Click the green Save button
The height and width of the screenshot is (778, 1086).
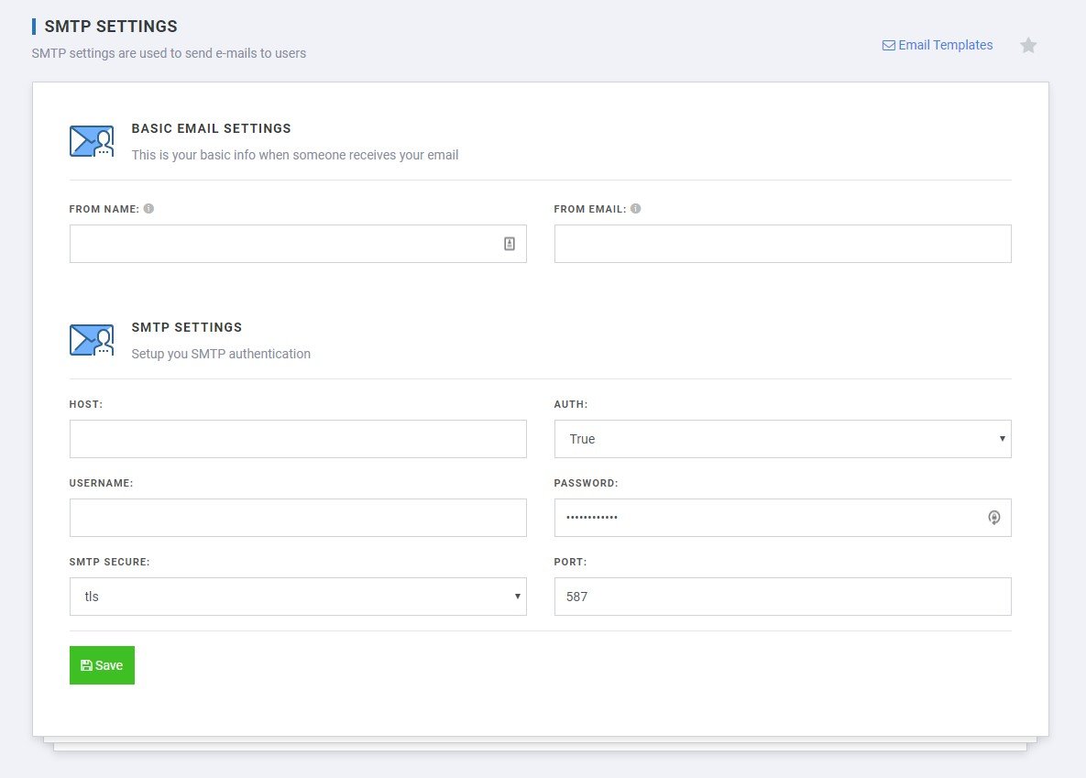click(102, 665)
